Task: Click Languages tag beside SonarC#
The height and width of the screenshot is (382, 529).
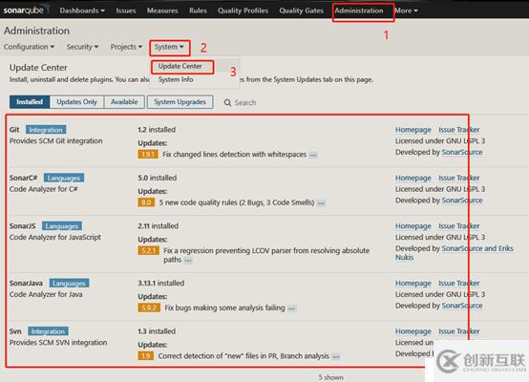Action: tap(64, 178)
